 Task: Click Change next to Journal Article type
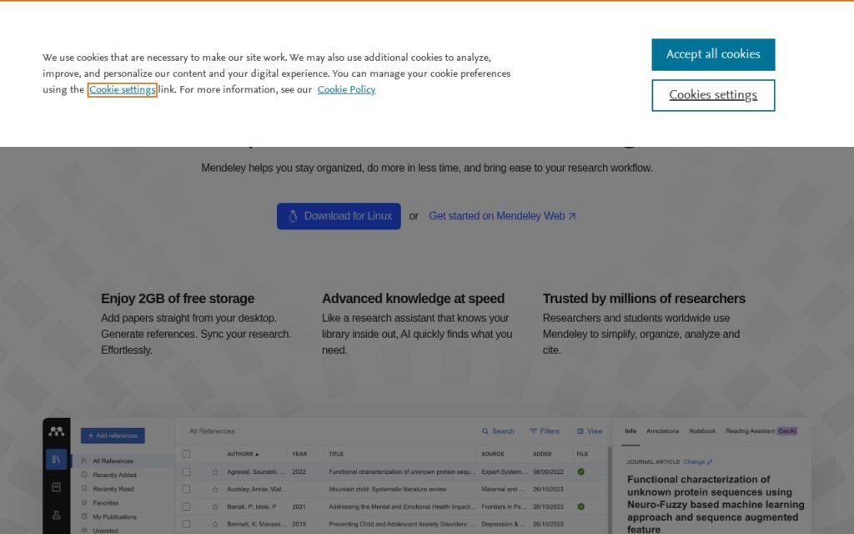(694, 461)
